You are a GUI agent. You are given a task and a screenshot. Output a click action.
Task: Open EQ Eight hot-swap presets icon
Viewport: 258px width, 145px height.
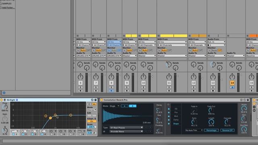pyautogui.click(x=92, y=100)
